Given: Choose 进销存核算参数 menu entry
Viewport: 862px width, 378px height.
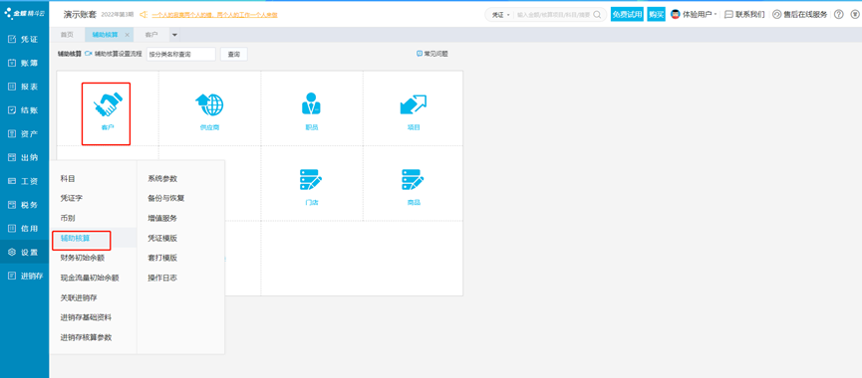Looking at the screenshot, I should click(x=86, y=337).
